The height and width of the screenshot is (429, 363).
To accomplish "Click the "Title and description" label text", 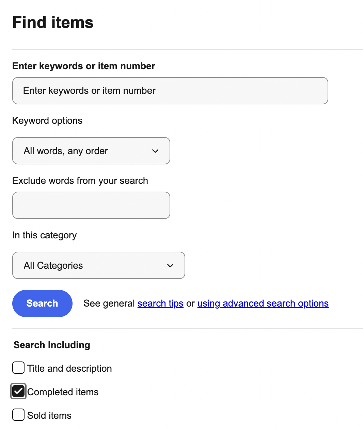I will [x=69, y=369].
